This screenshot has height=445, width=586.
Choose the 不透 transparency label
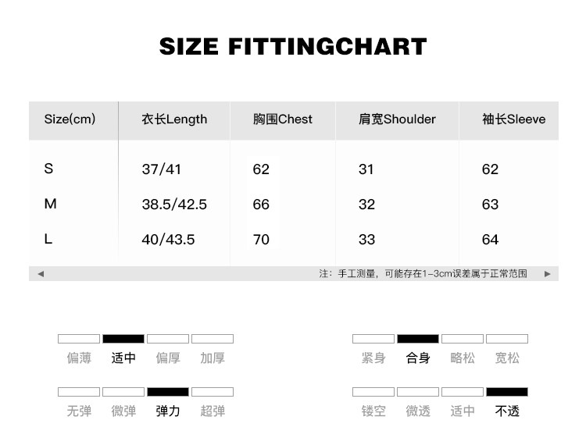point(507,411)
